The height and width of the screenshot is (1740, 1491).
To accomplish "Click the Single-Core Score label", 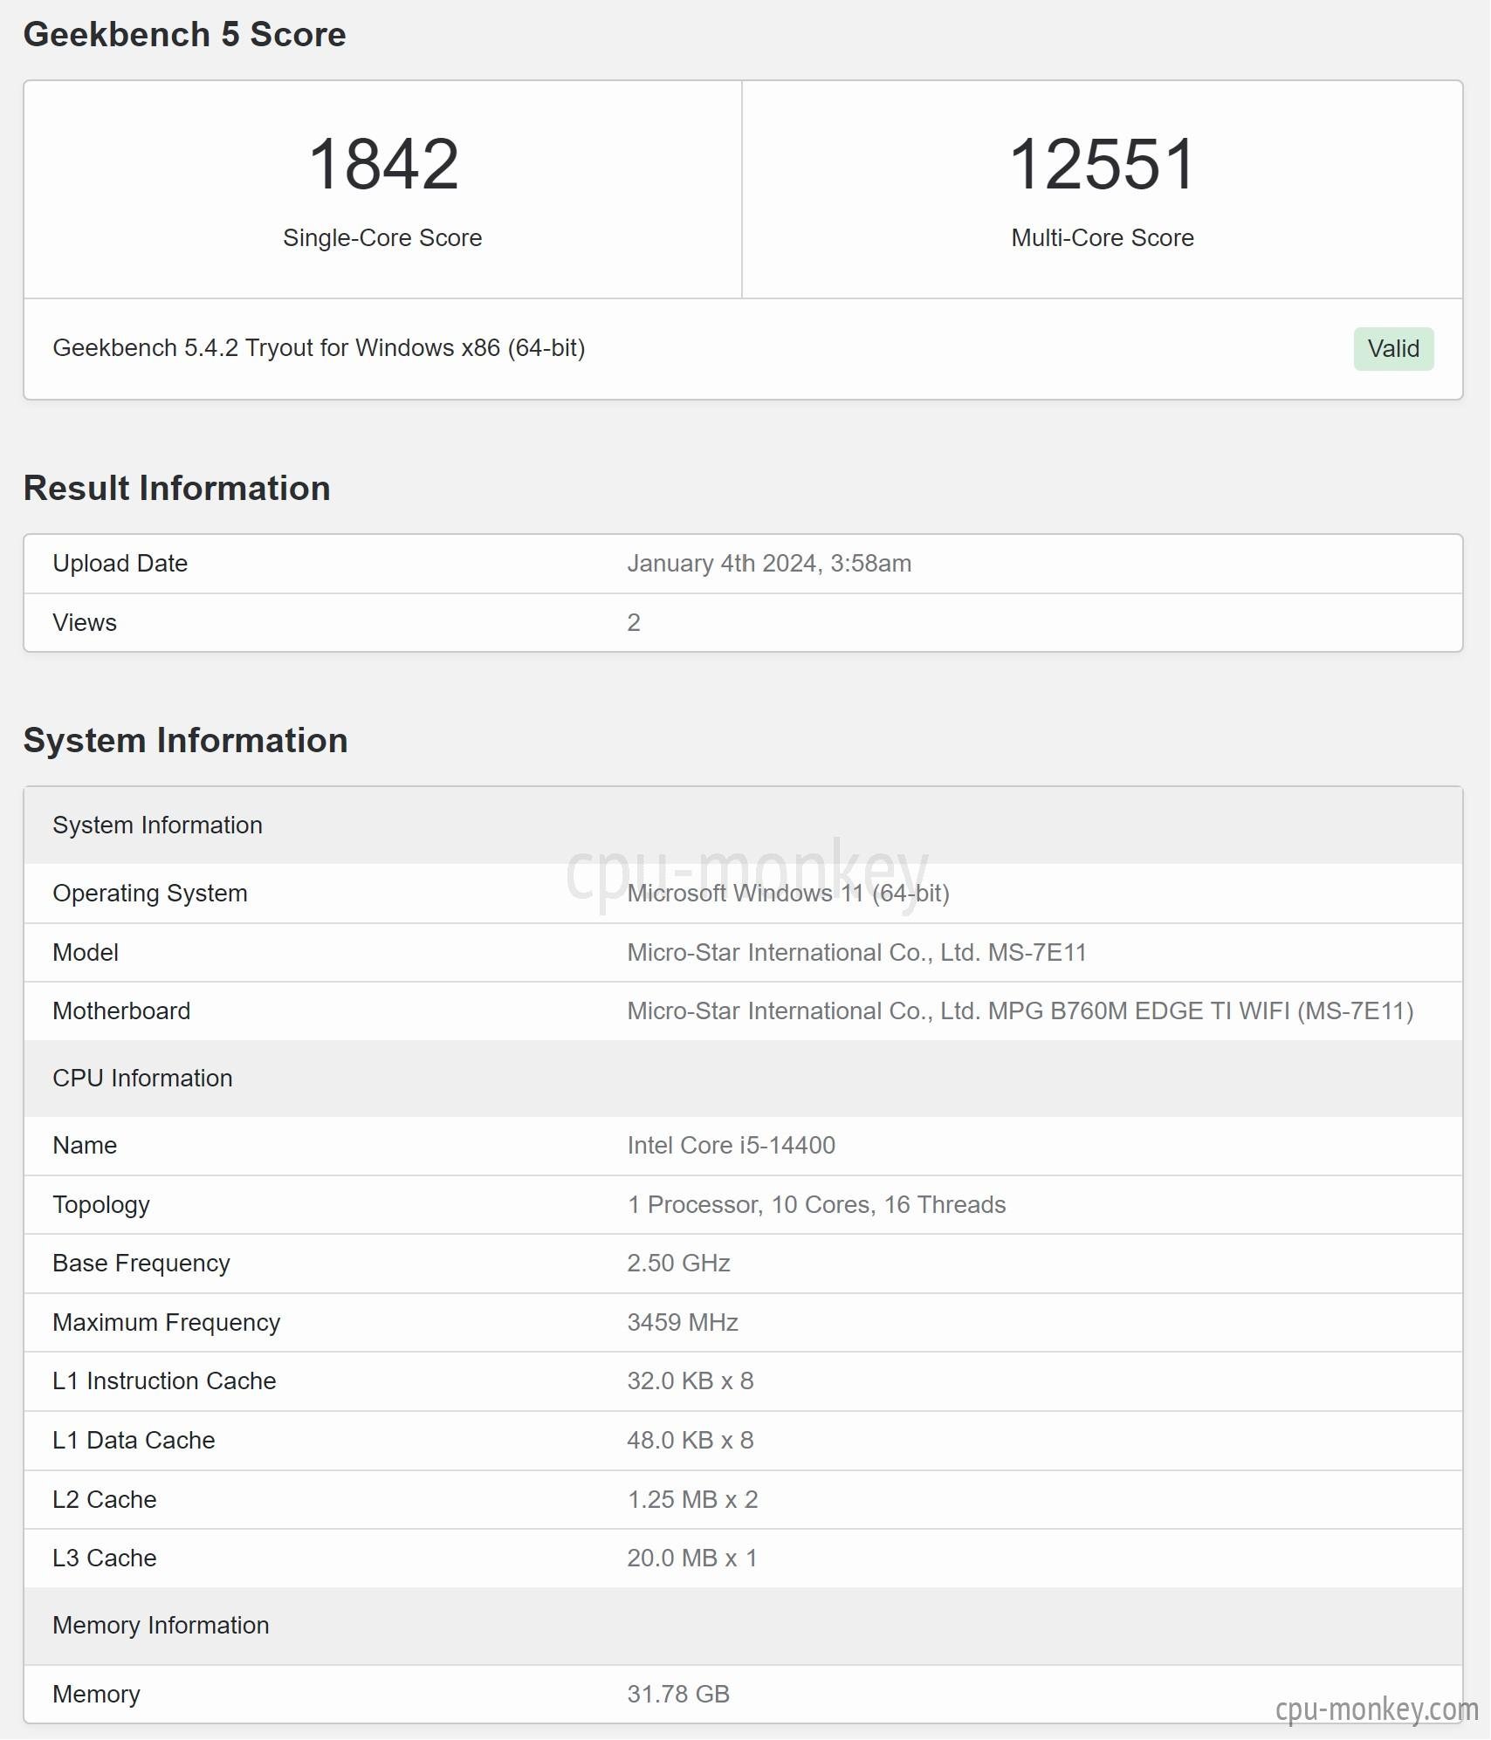I will (382, 237).
